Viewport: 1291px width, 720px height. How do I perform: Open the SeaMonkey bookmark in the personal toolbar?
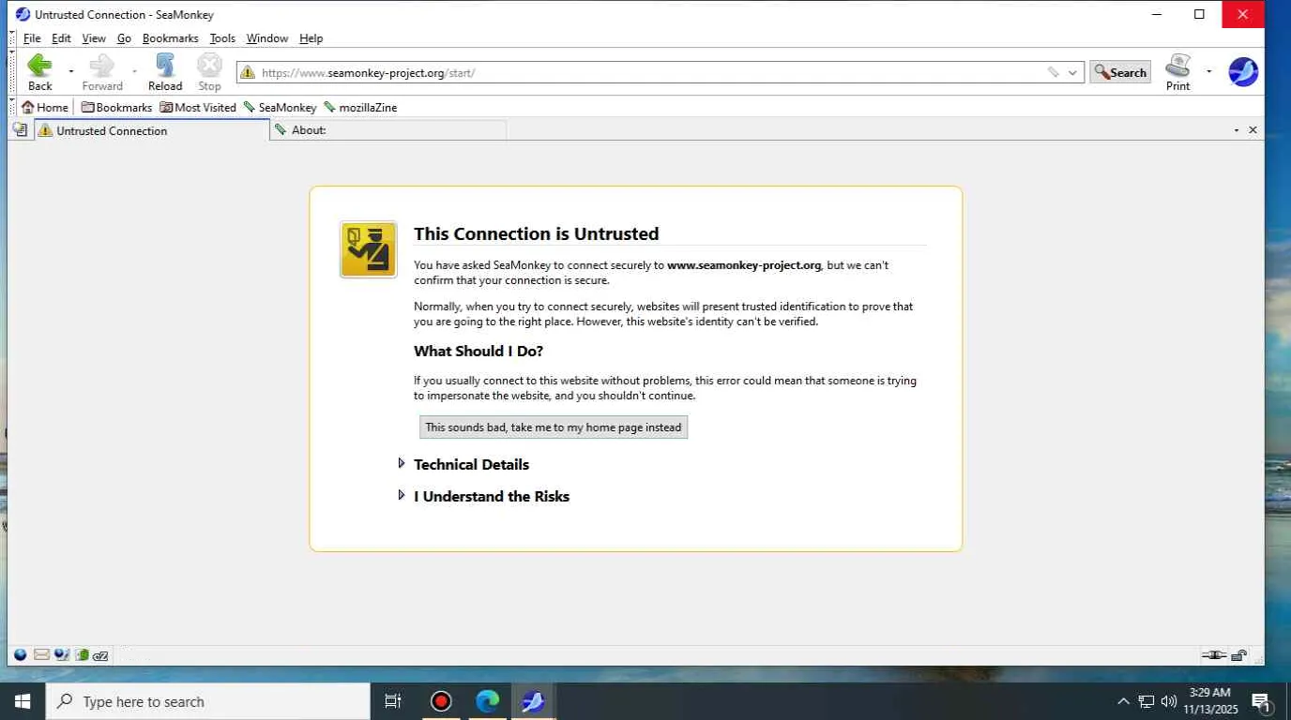coord(280,107)
